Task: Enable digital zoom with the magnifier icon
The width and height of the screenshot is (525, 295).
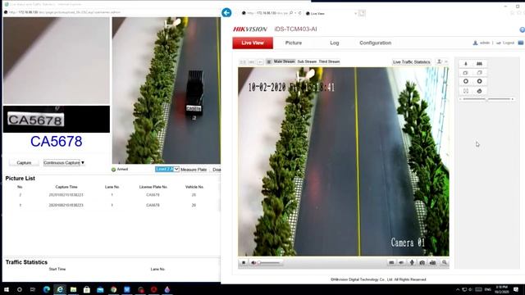Action: pos(445,262)
